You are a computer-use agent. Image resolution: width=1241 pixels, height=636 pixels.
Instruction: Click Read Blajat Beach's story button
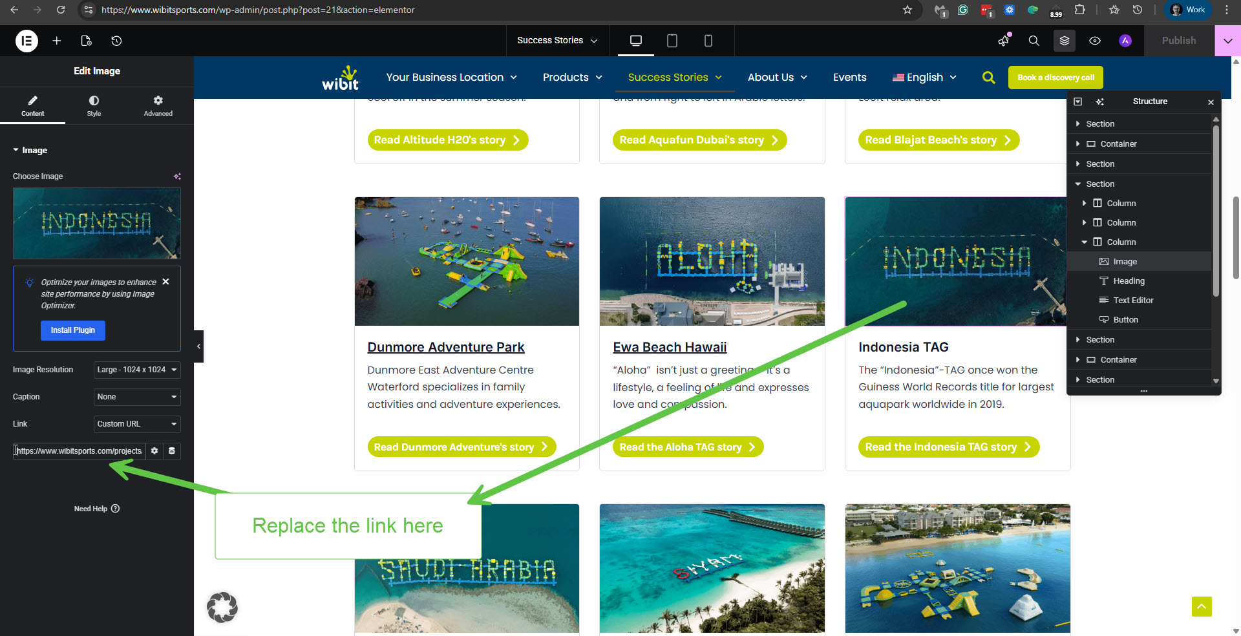pyautogui.click(x=939, y=140)
